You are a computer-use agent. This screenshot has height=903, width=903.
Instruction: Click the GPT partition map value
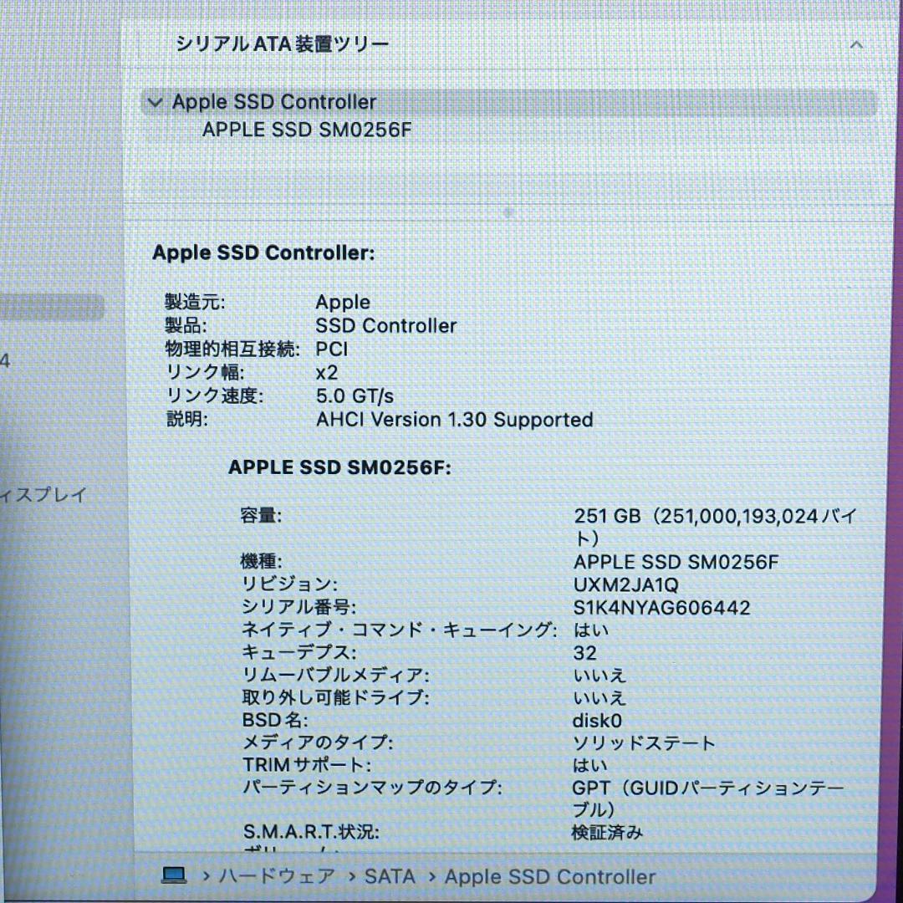click(x=708, y=798)
